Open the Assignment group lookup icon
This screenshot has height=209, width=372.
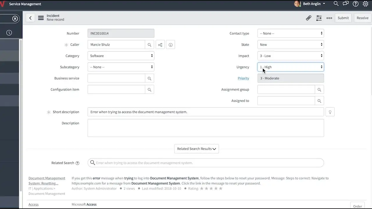pos(319,90)
